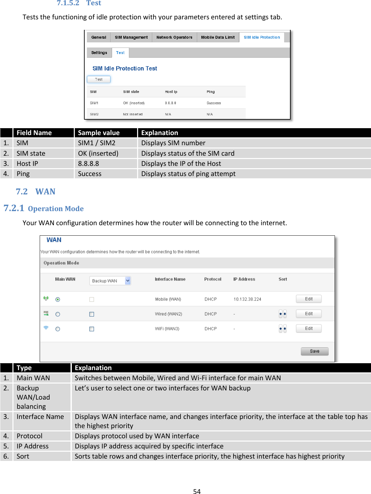Select Mobile (WAN) as Main WAN
Viewport: 371px width, 494px height.
[57, 298]
